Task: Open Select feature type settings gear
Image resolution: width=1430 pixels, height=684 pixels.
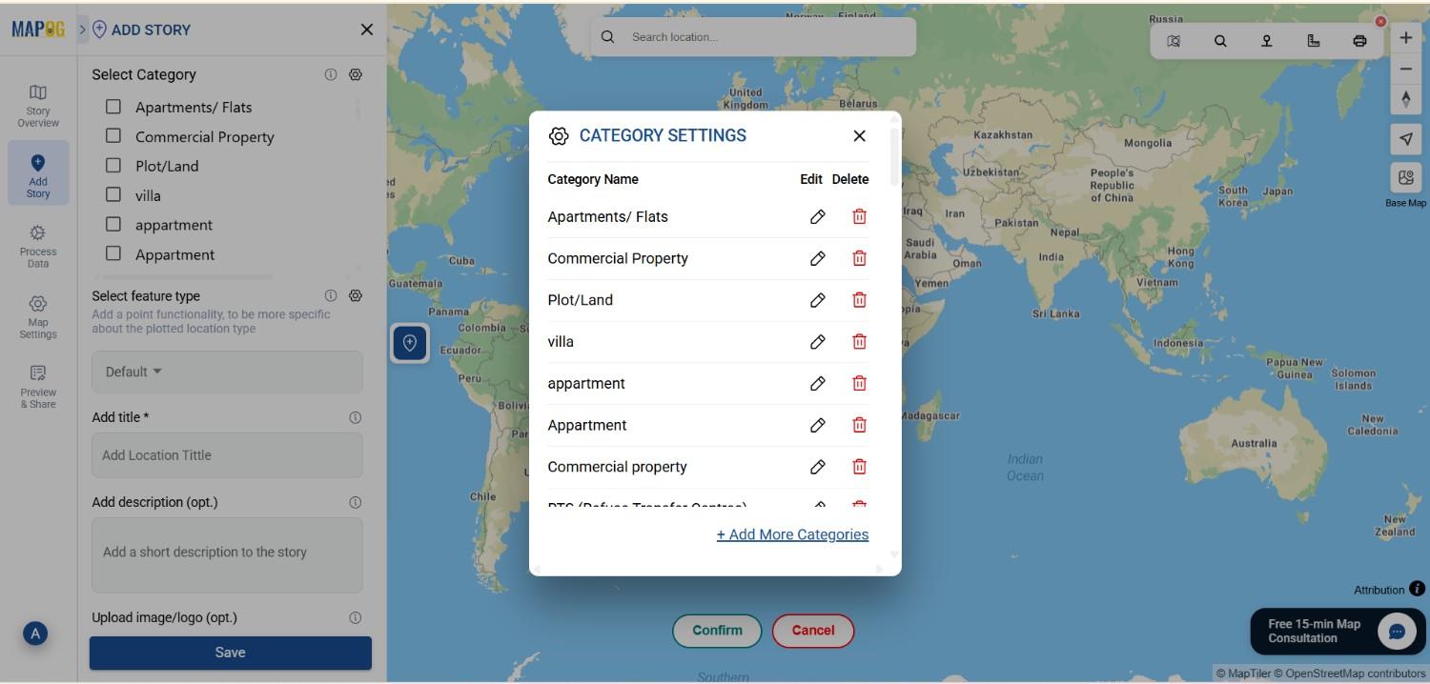Action: [x=355, y=295]
